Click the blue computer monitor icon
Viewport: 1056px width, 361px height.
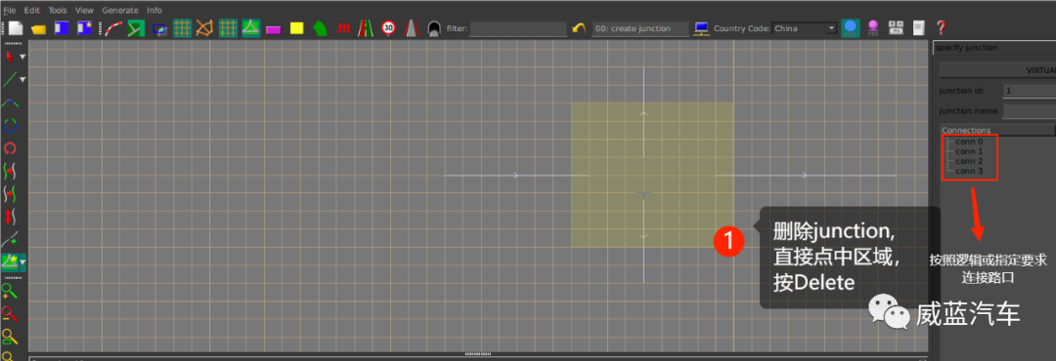point(702,28)
